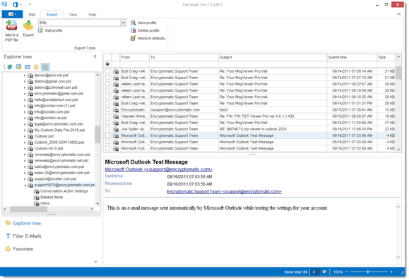Image resolution: width=409 pixels, height=280 pixels.
Task: Open the Filter E-Mails pane
Action: pos(27,236)
